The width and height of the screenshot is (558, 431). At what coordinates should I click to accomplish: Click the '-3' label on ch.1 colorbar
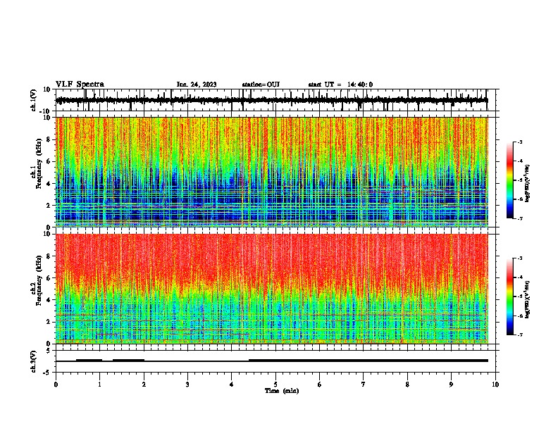[x=520, y=142]
